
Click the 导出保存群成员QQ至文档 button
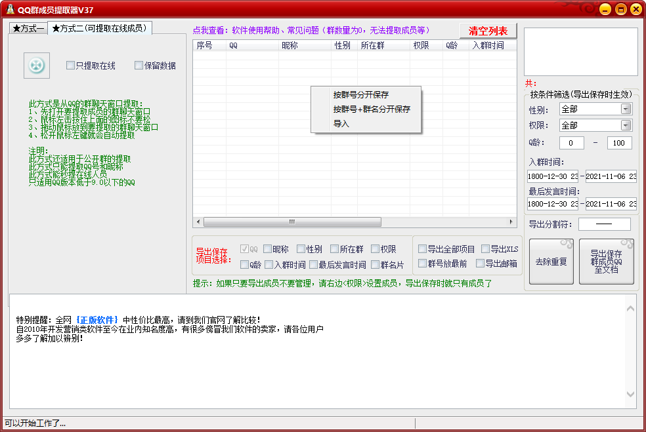607,262
